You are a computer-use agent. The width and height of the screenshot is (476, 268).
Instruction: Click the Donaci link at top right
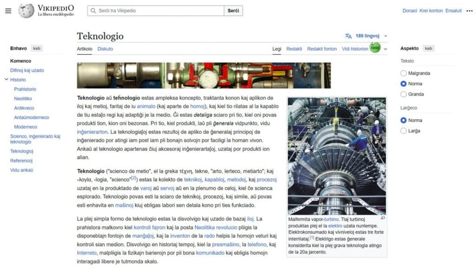(410, 10)
